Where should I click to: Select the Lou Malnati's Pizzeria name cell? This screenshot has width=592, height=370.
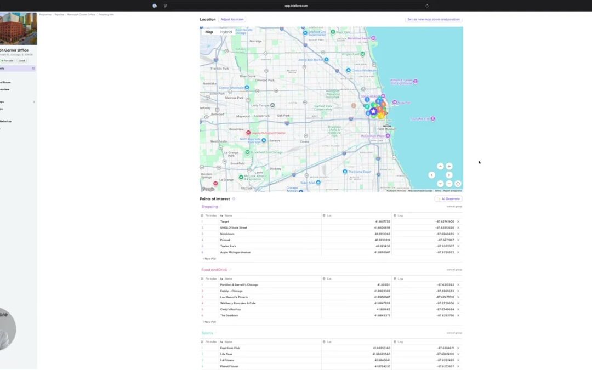click(x=270, y=297)
